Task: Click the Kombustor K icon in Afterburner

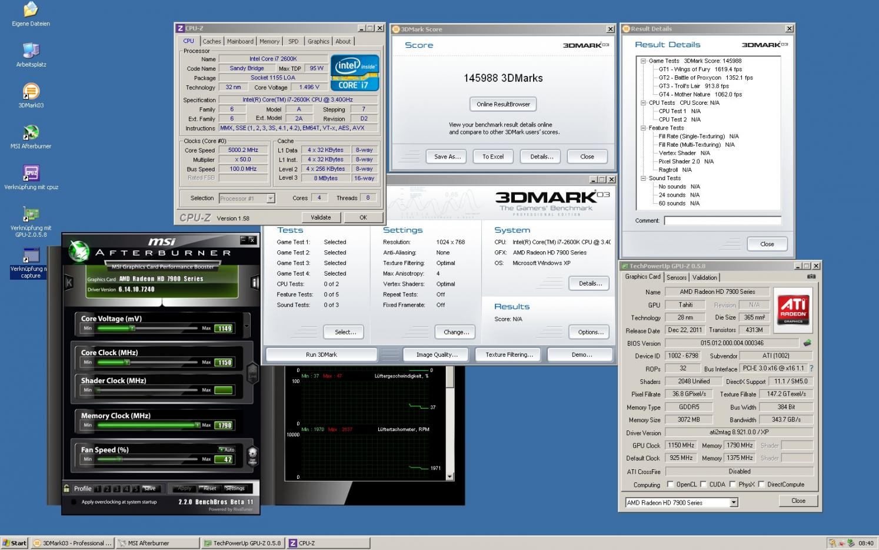Action: coord(69,283)
